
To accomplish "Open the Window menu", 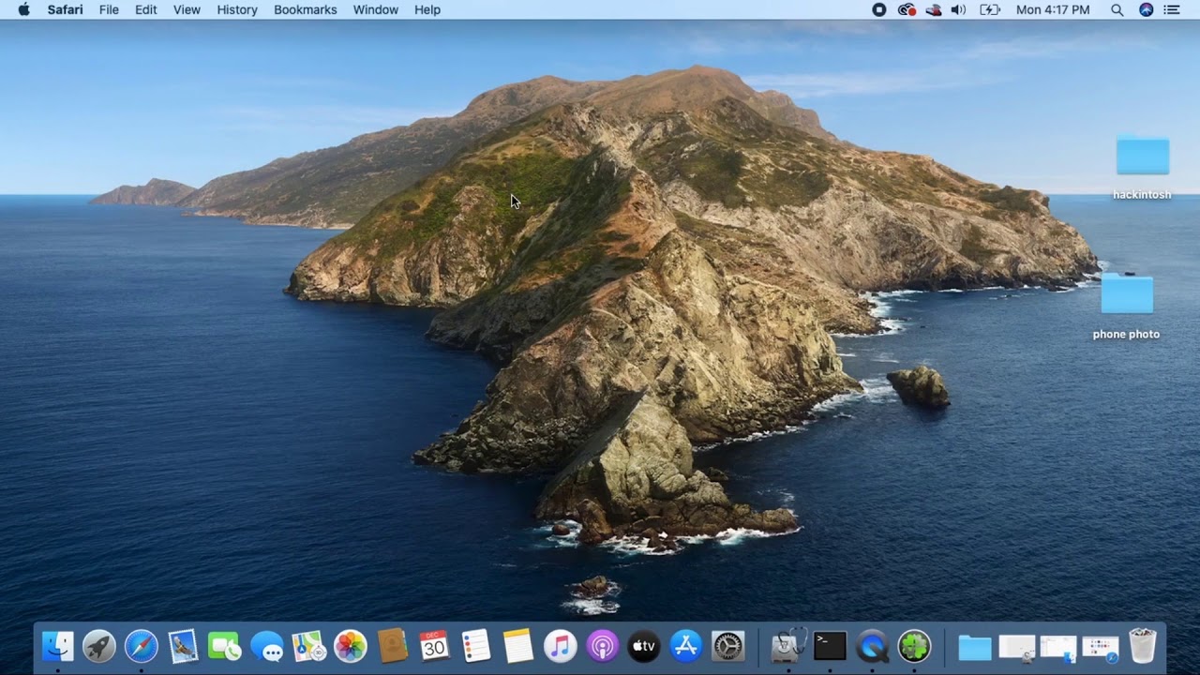I will point(375,9).
